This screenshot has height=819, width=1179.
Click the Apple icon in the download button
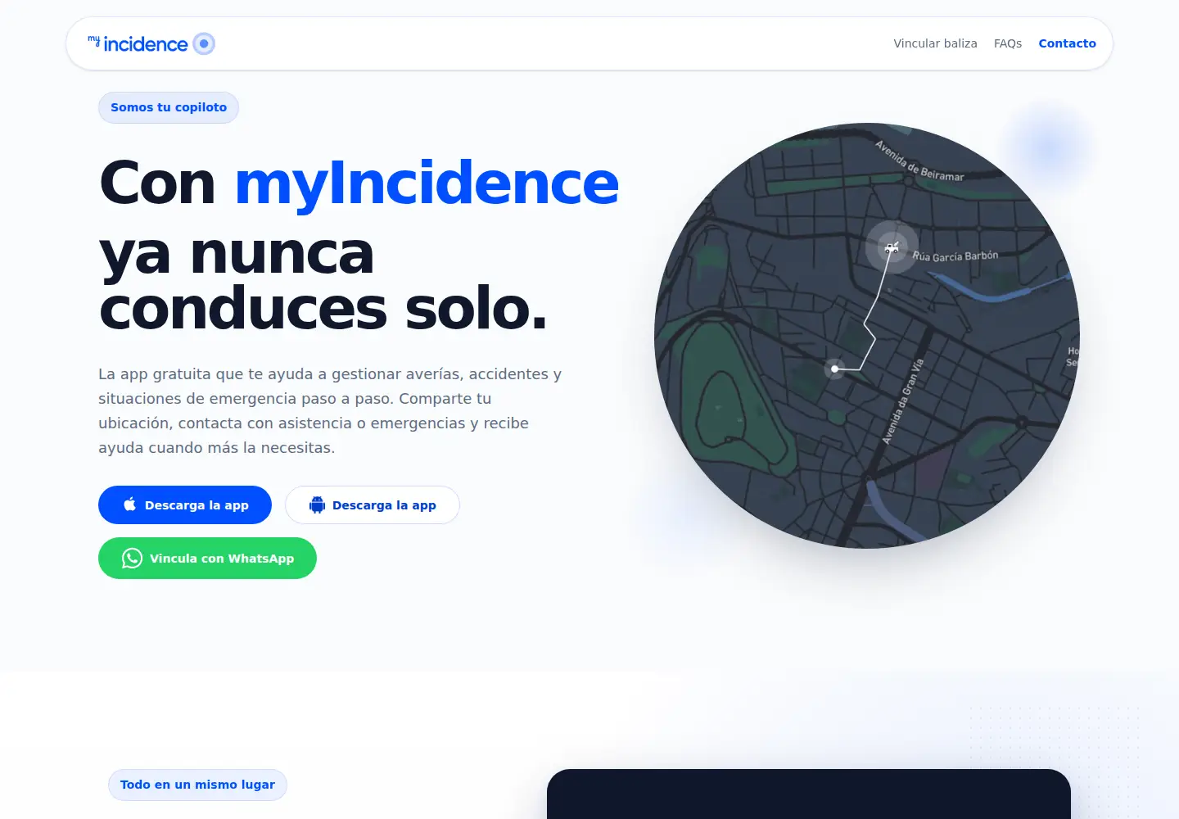point(129,505)
